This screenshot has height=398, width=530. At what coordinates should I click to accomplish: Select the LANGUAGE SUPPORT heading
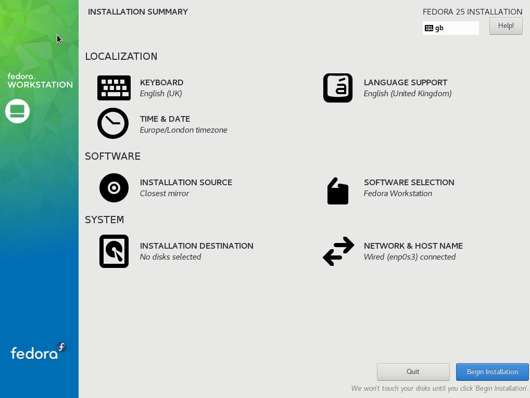pos(405,82)
